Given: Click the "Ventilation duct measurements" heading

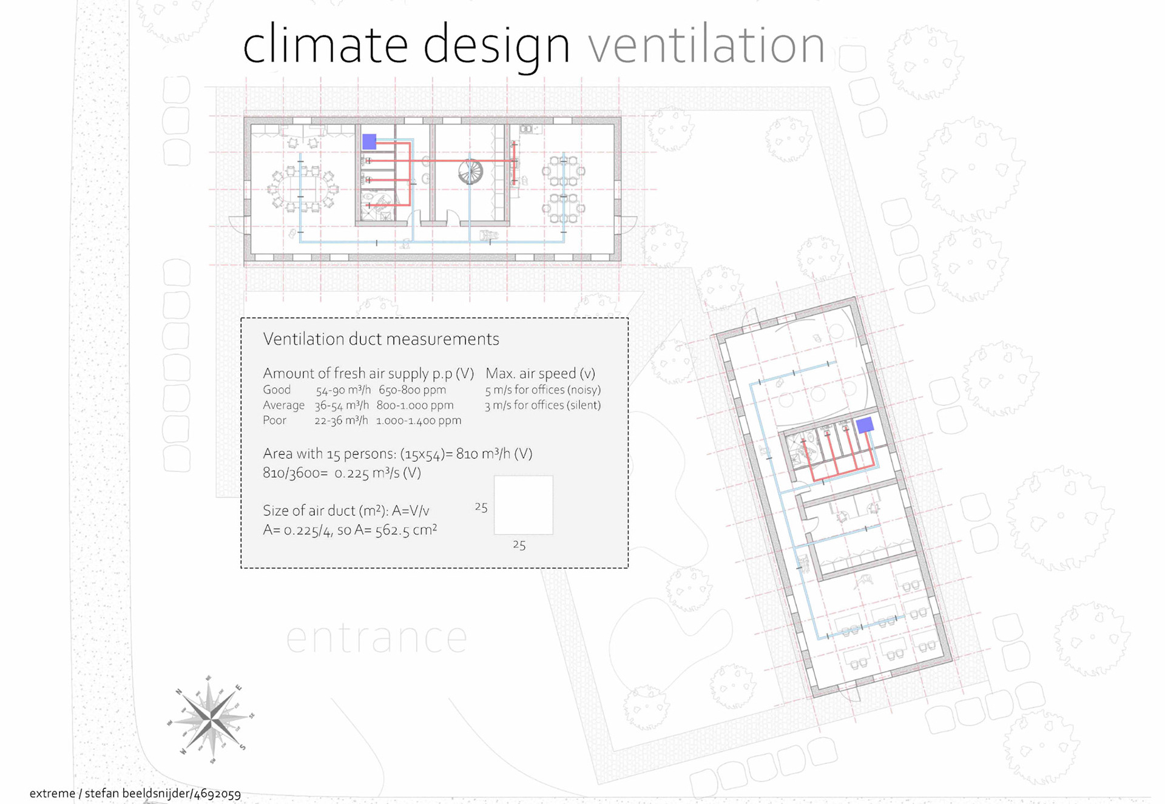Looking at the screenshot, I should coord(380,339).
